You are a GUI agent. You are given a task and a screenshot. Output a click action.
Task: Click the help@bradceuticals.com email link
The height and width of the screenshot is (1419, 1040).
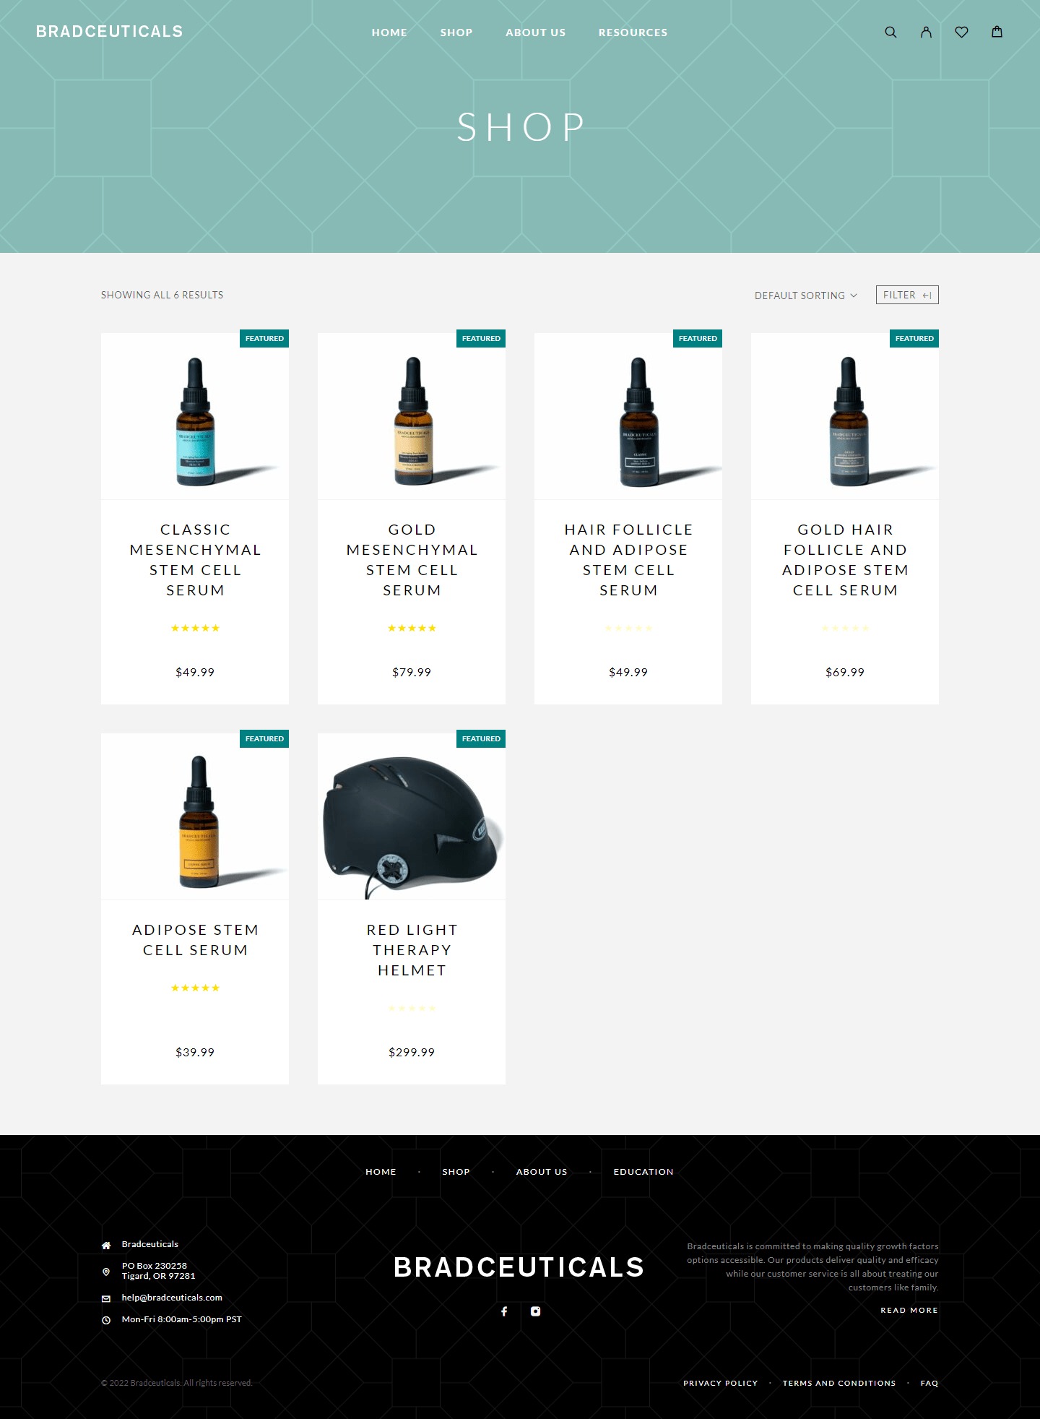click(x=172, y=1298)
